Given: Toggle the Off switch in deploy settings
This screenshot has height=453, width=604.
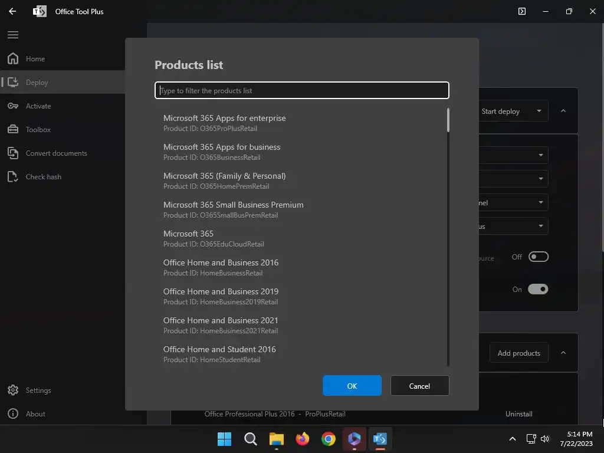Looking at the screenshot, I should tap(538, 257).
